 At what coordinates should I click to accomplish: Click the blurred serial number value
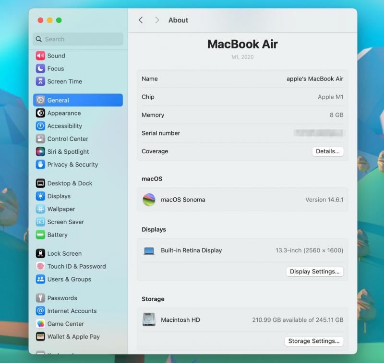[x=319, y=133]
